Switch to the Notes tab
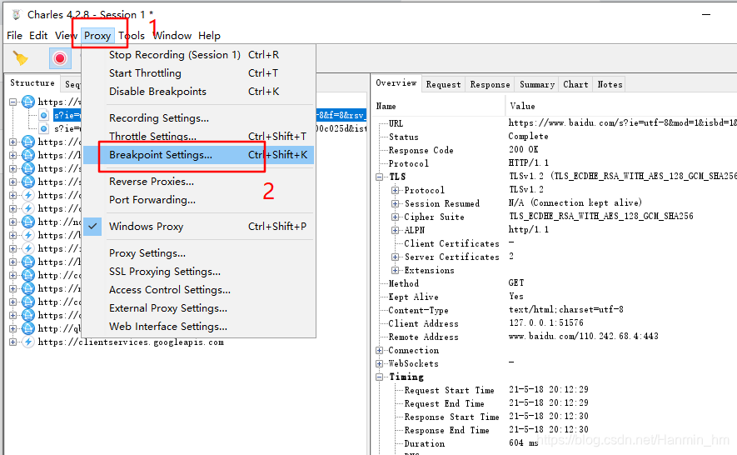 pos(610,85)
